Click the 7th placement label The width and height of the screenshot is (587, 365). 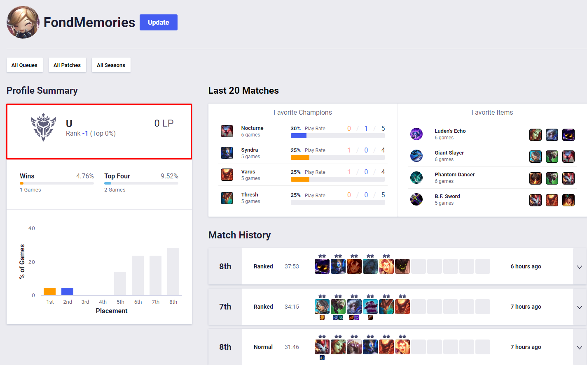[x=225, y=307]
